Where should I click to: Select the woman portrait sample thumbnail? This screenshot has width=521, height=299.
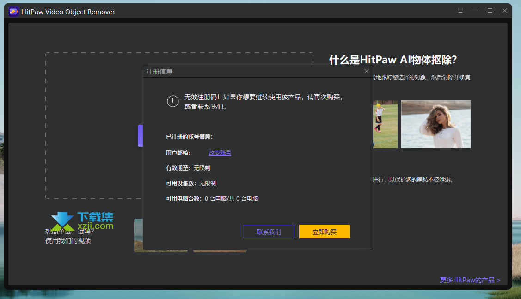(x=435, y=124)
